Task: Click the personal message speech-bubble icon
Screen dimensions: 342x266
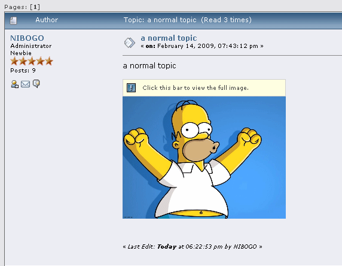Action: [36, 84]
